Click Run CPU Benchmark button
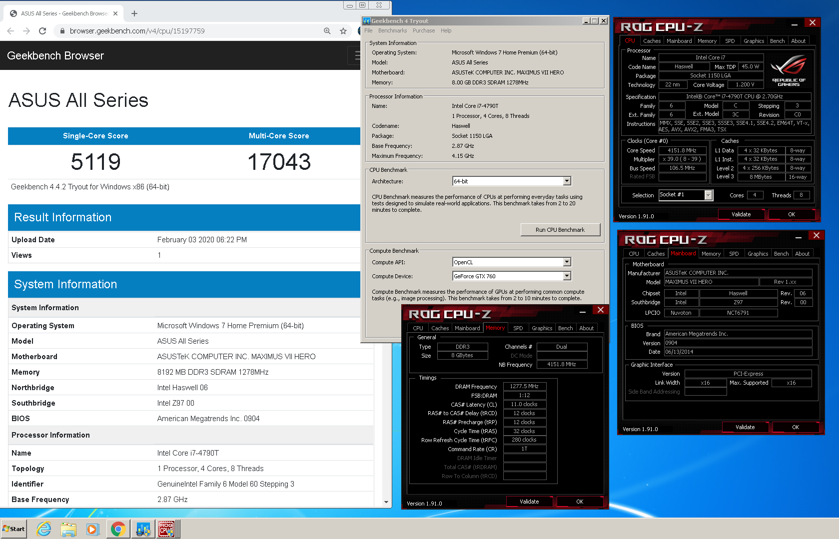Image resolution: width=839 pixels, height=539 pixels. pos(560,230)
